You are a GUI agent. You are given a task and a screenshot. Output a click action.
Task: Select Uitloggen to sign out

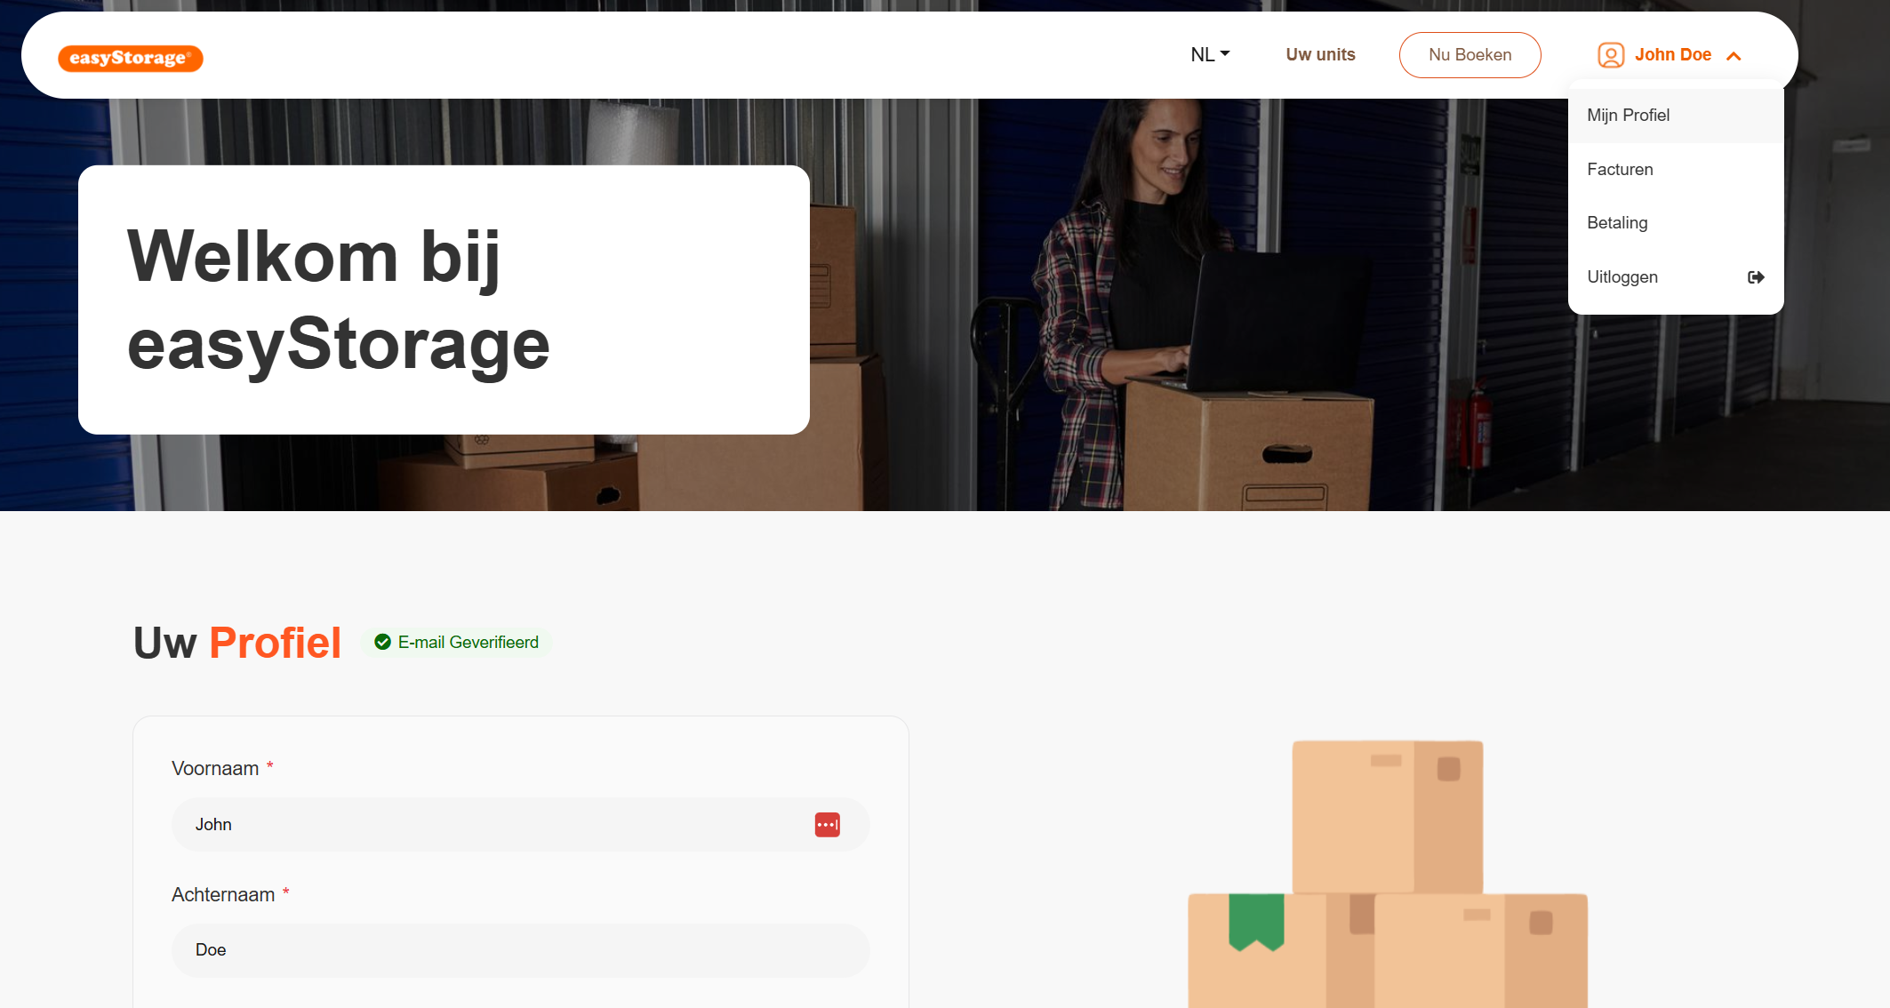coord(1622,277)
